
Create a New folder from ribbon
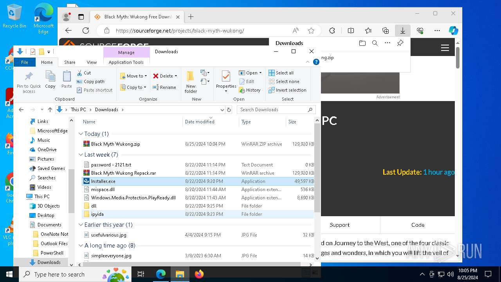pos(191,82)
